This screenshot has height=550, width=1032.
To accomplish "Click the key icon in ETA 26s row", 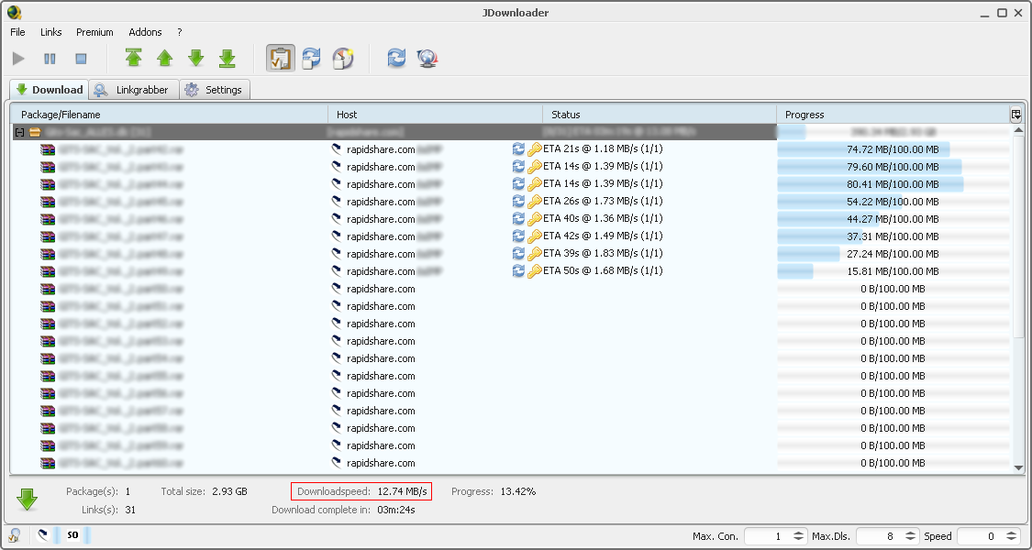I will coord(535,202).
